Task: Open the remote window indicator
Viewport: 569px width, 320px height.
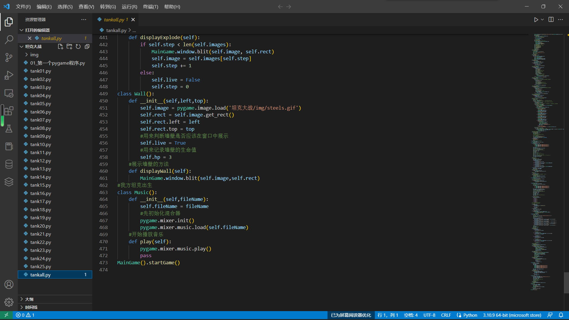Action: coord(6,315)
